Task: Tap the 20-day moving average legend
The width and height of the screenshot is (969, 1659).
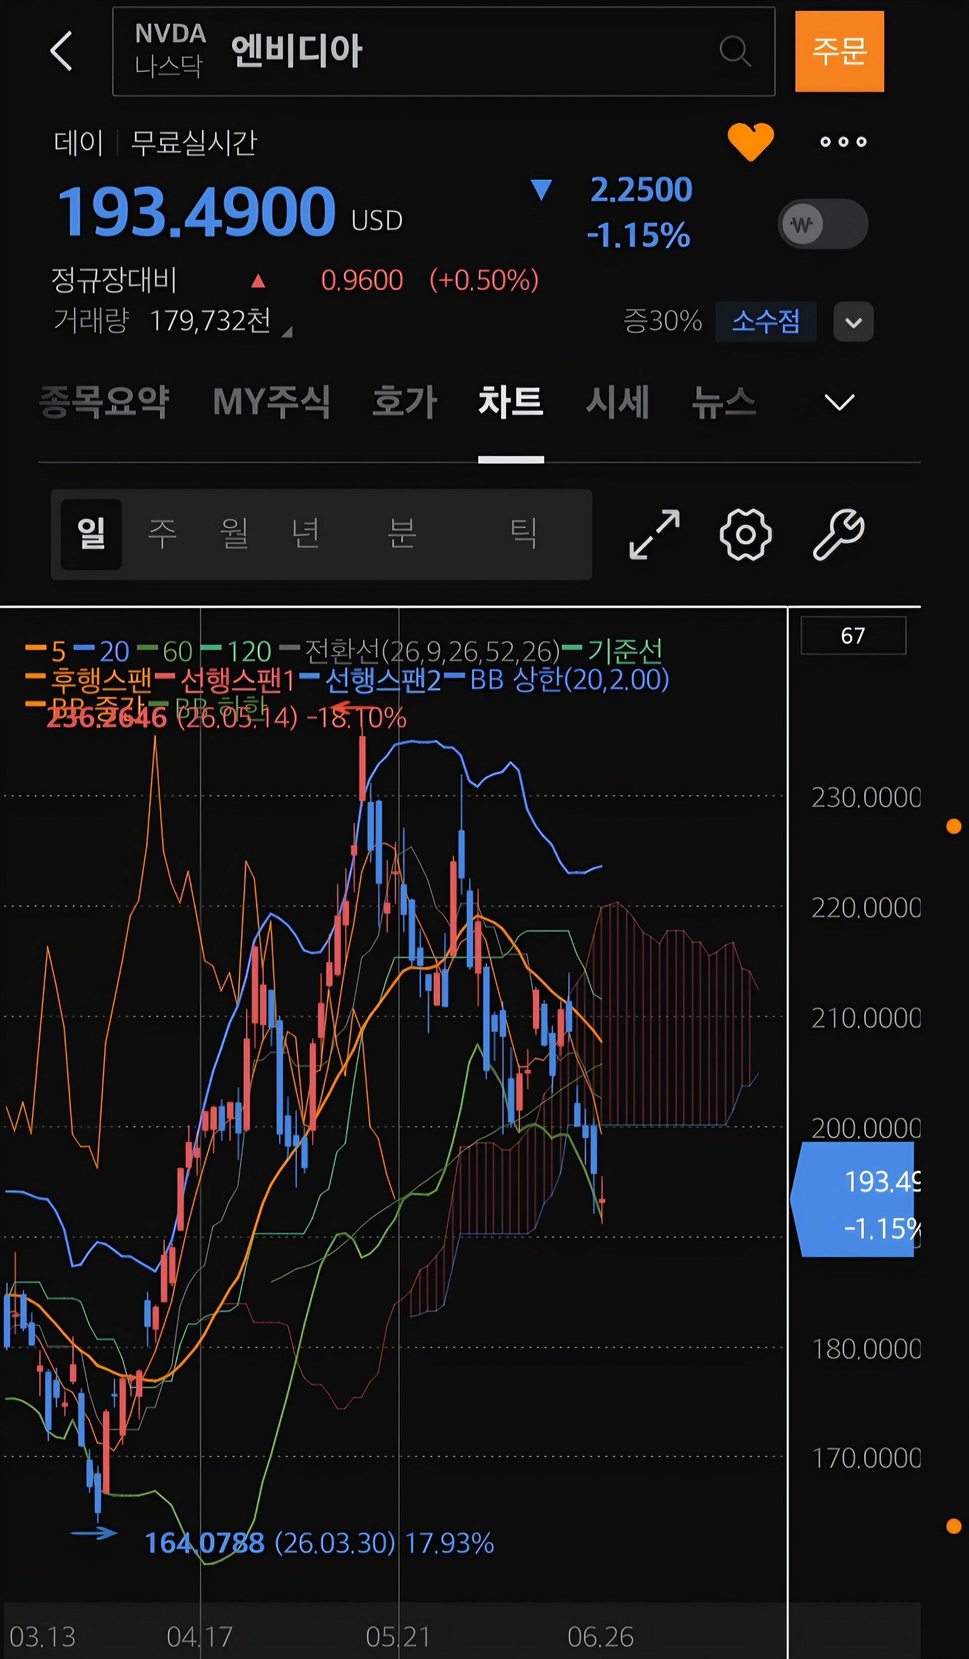Action: [x=101, y=651]
